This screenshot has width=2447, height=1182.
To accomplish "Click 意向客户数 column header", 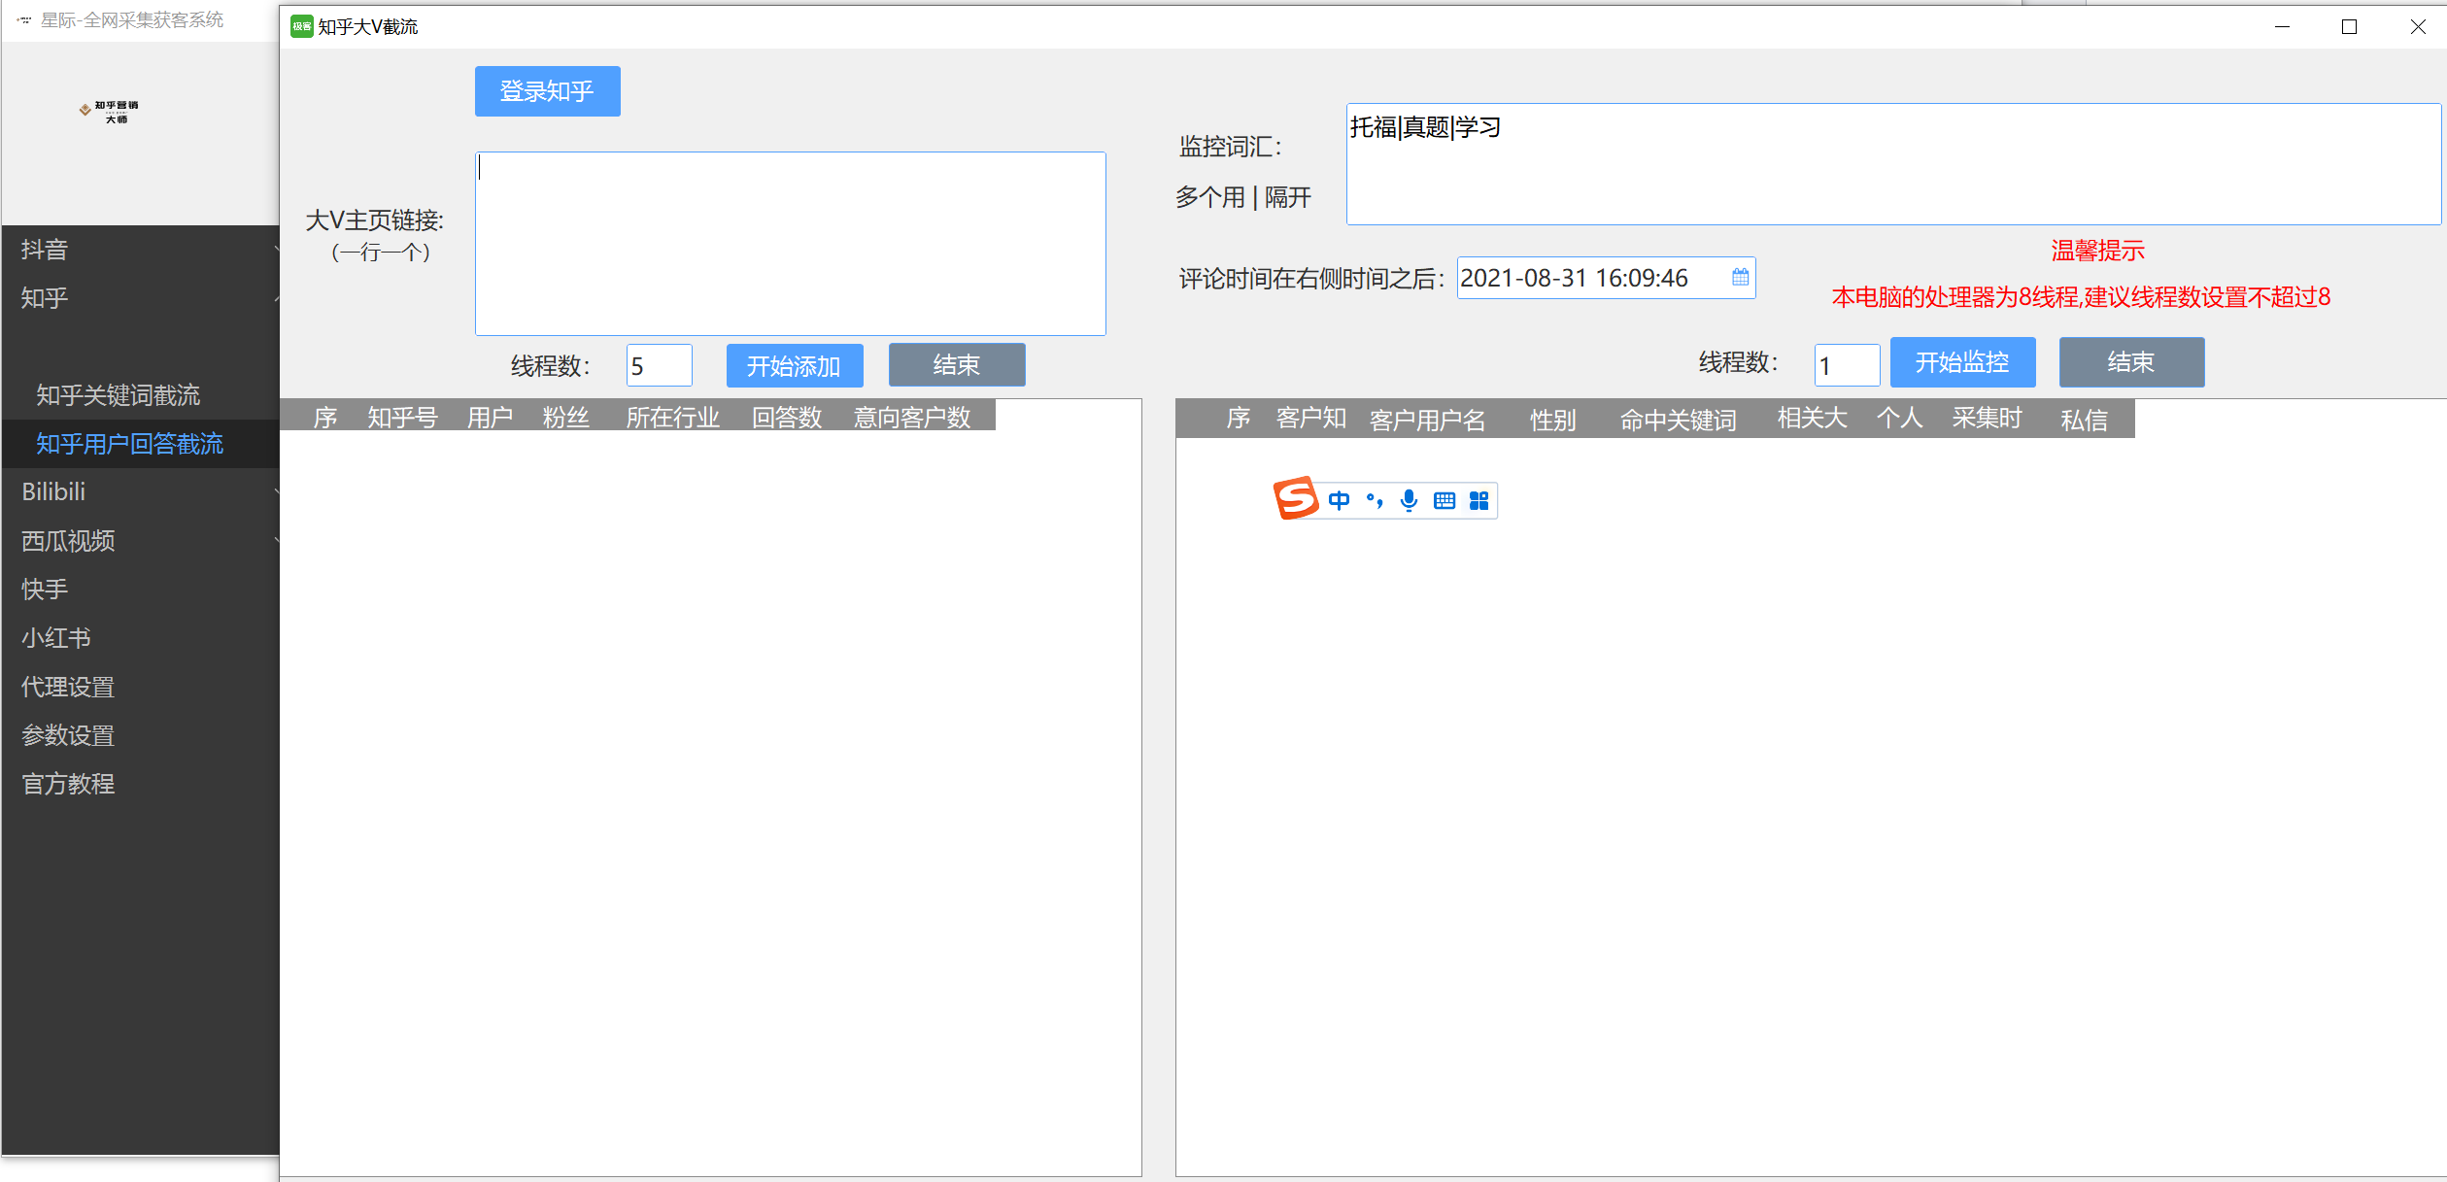I will point(912,418).
